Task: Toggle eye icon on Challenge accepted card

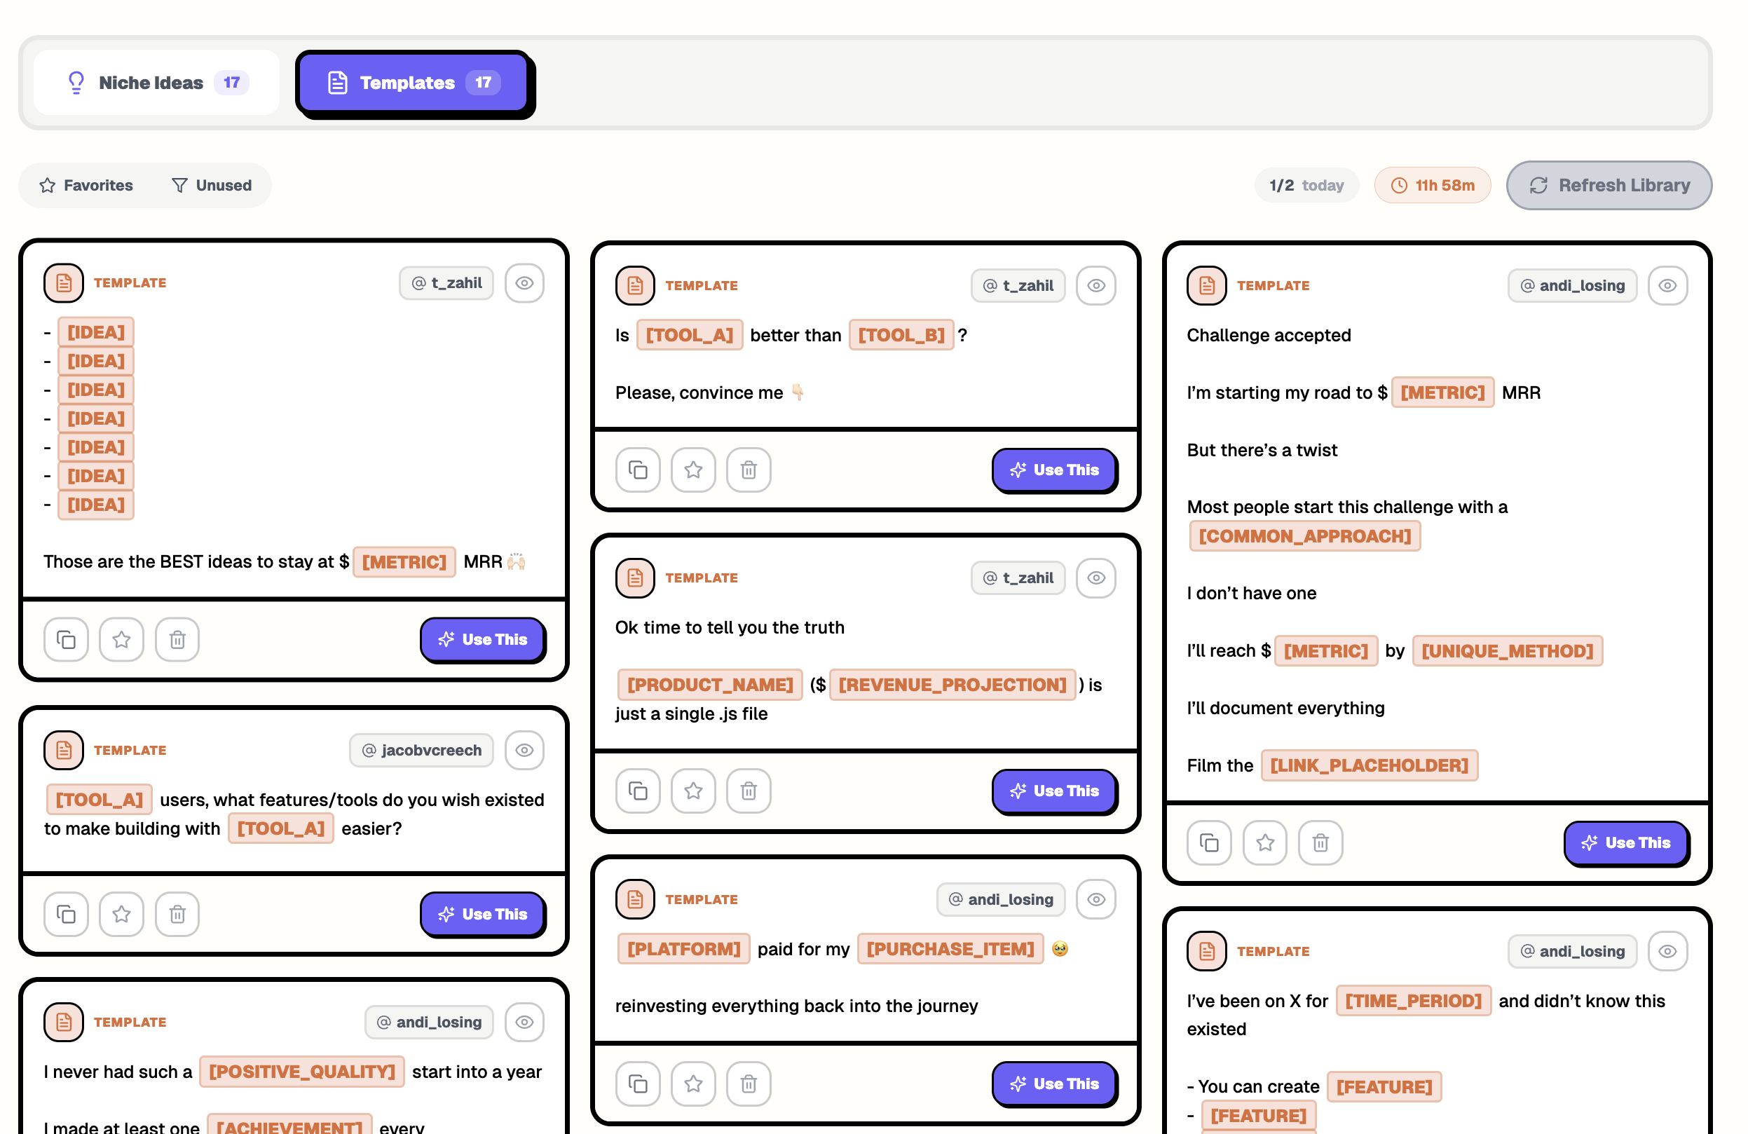Action: [1667, 286]
